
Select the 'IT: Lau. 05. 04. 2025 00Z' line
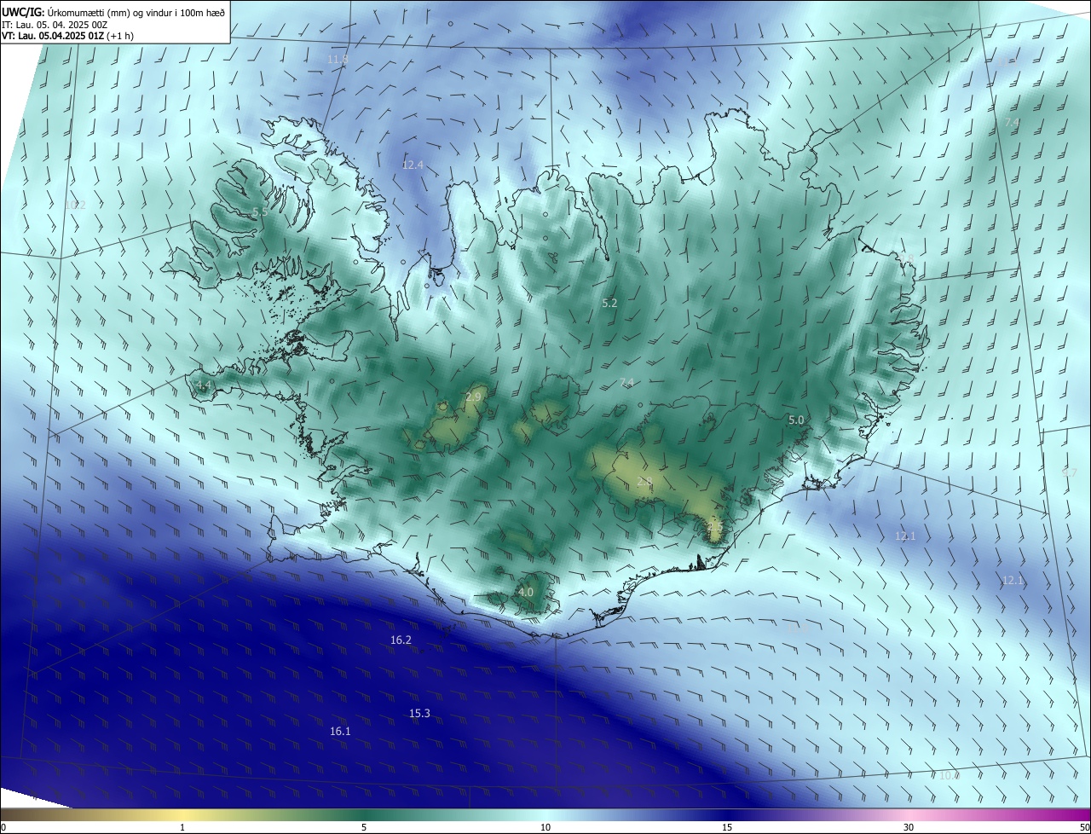[56, 24]
